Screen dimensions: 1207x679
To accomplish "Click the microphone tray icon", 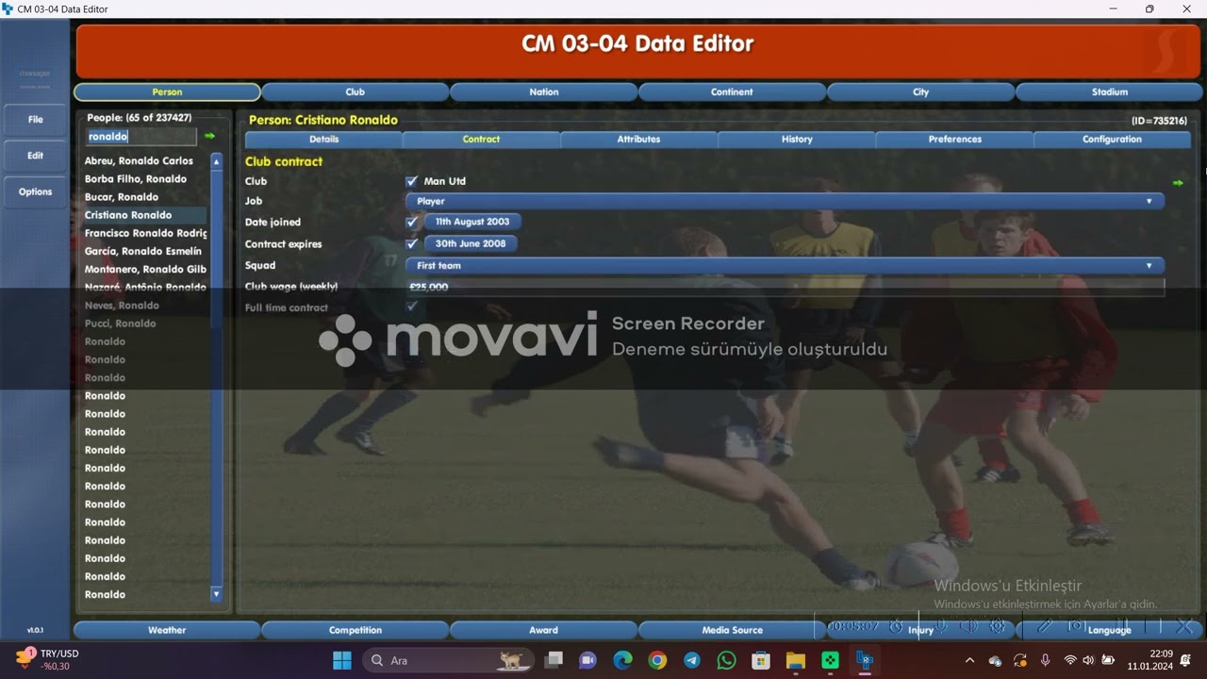I will point(1045,660).
